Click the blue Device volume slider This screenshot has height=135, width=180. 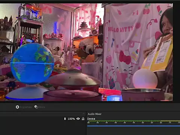tap(133, 126)
